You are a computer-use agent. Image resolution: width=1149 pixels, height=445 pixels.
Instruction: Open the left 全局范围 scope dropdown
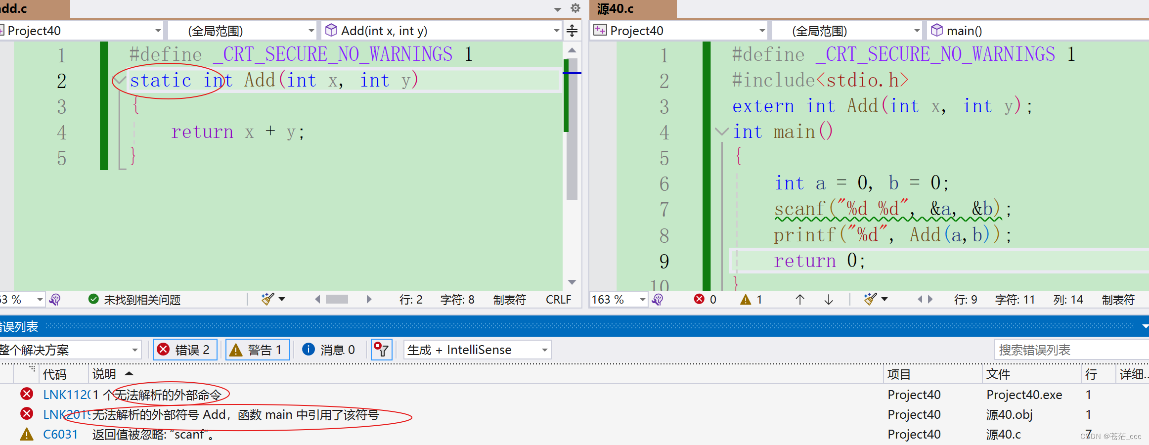tap(242, 31)
